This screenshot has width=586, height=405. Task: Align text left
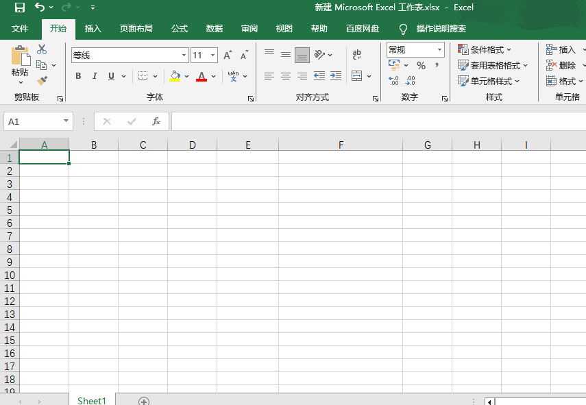[x=269, y=76]
